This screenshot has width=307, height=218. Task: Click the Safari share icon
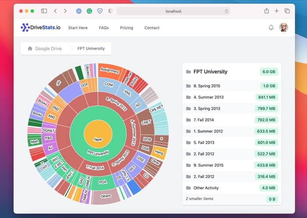(x=267, y=11)
